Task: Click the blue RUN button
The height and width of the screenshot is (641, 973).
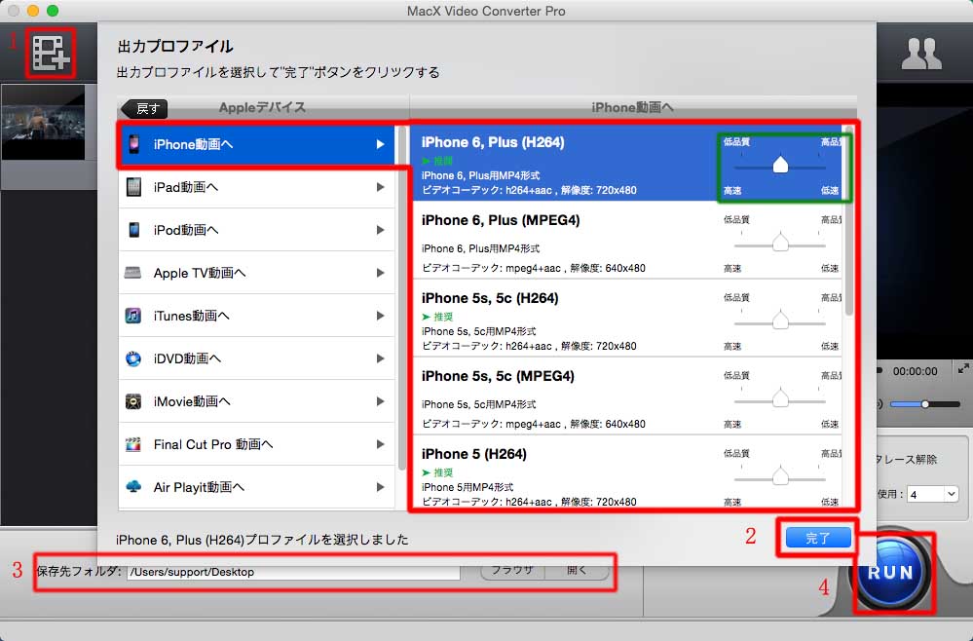Action: click(890, 572)
